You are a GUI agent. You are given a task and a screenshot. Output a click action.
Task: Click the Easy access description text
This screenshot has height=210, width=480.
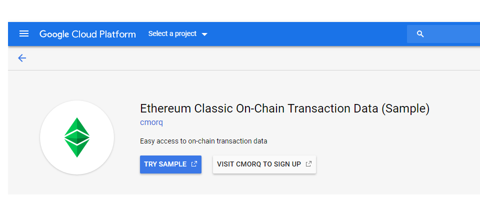[203, 141]
